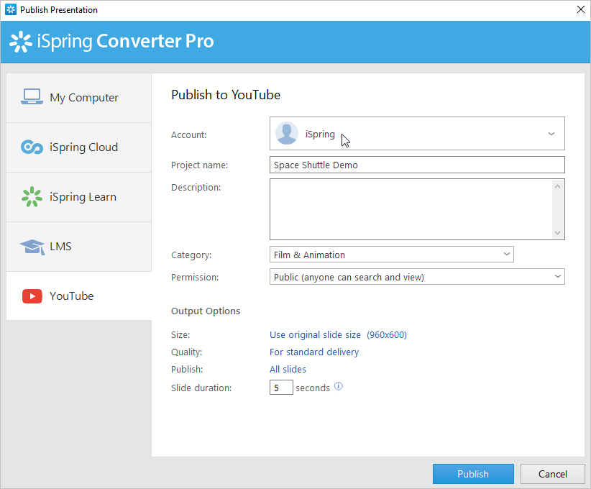
Task: Click the Publish Presentation title bar icon
Action: [x=11, y=9]
